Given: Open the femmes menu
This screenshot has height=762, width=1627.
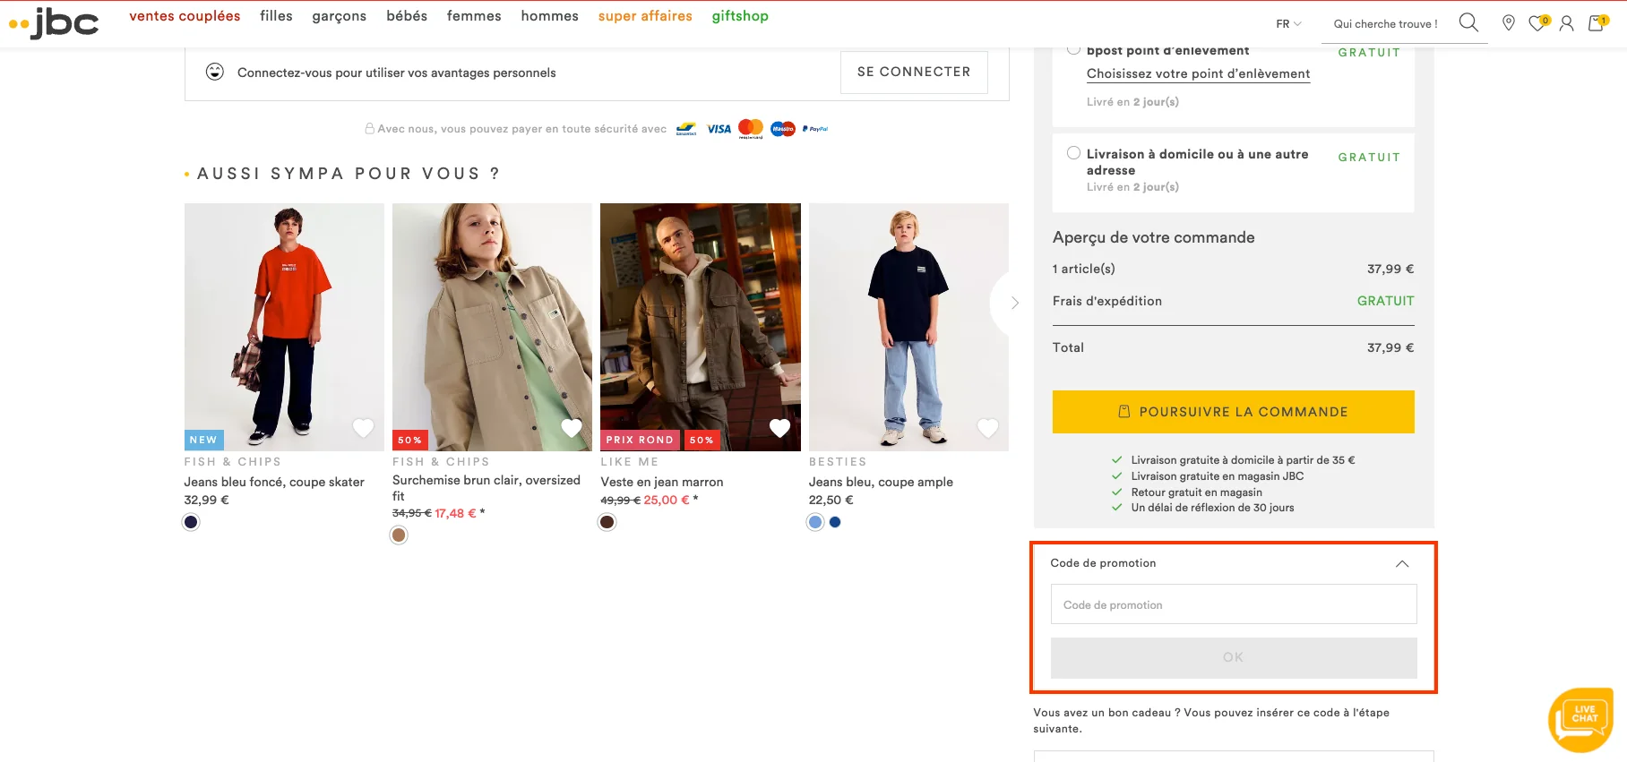Looking at the screenshot, I should 474,16.
